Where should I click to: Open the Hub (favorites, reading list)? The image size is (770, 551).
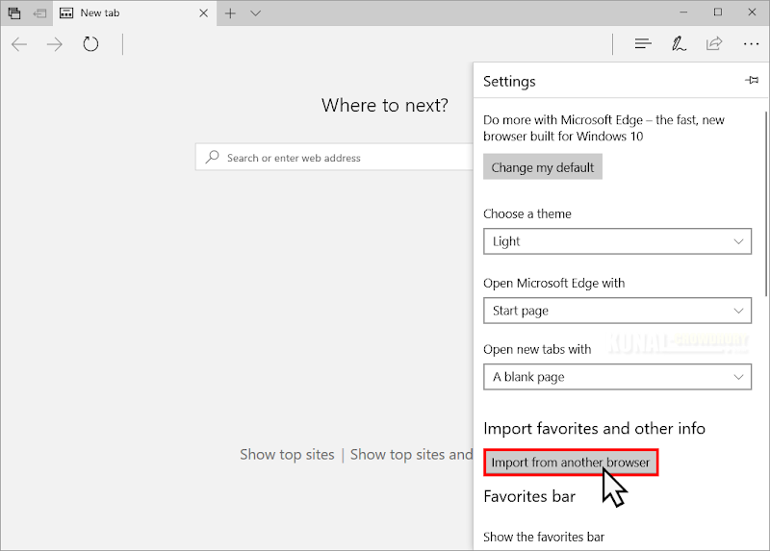click(643, 44)
